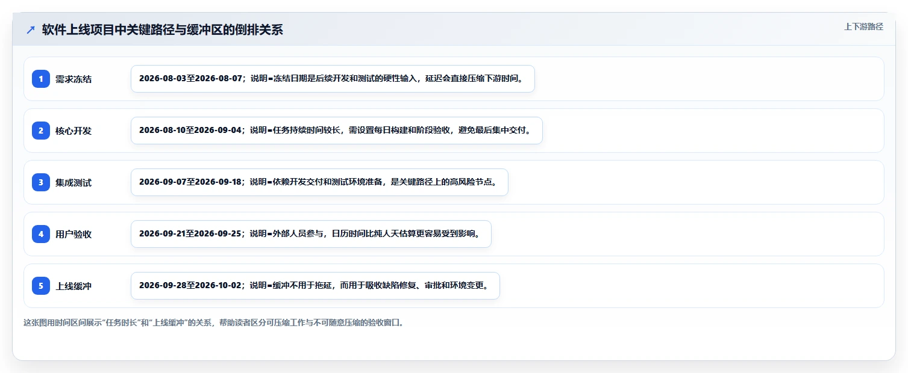Click the number 5 step badge
Image resolution: width=908 pixels, height=373 pixels.
point(41,286)
